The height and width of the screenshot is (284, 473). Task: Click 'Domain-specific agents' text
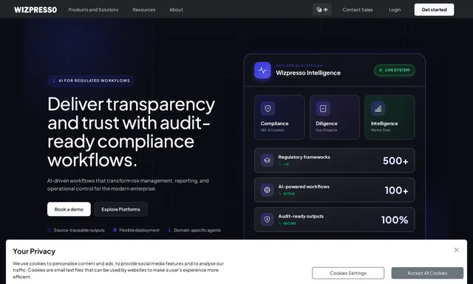point(197,230)
